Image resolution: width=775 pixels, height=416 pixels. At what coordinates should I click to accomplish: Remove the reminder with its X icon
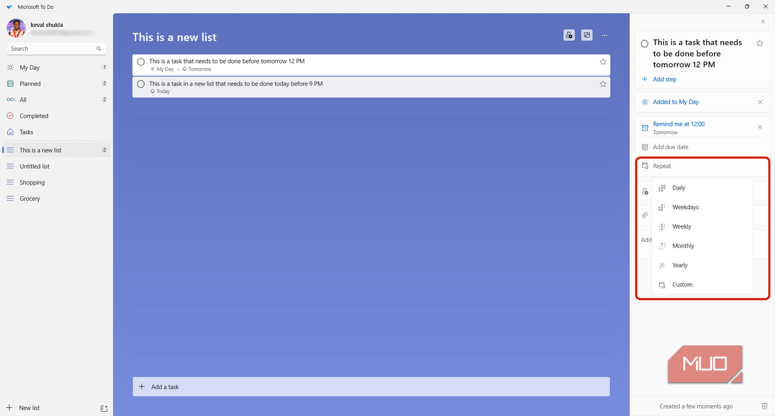click(760, 127)
